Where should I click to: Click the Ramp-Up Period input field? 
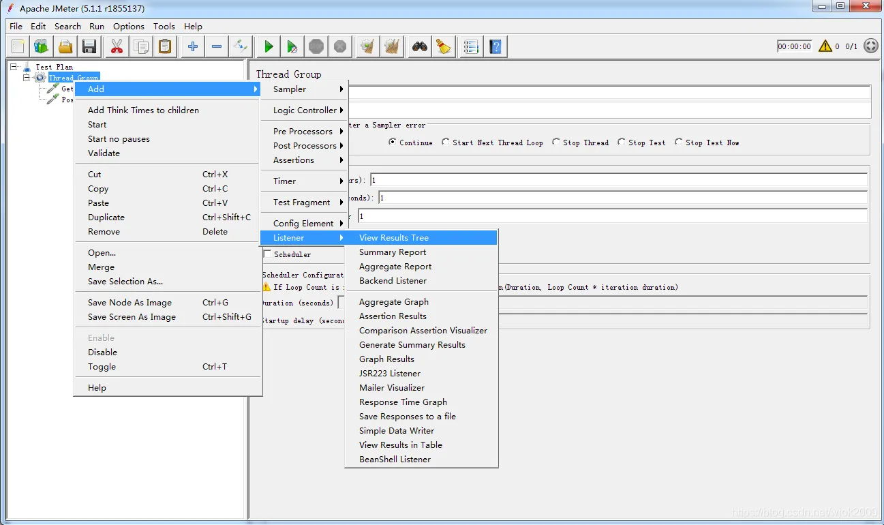[x=623, y=198]
